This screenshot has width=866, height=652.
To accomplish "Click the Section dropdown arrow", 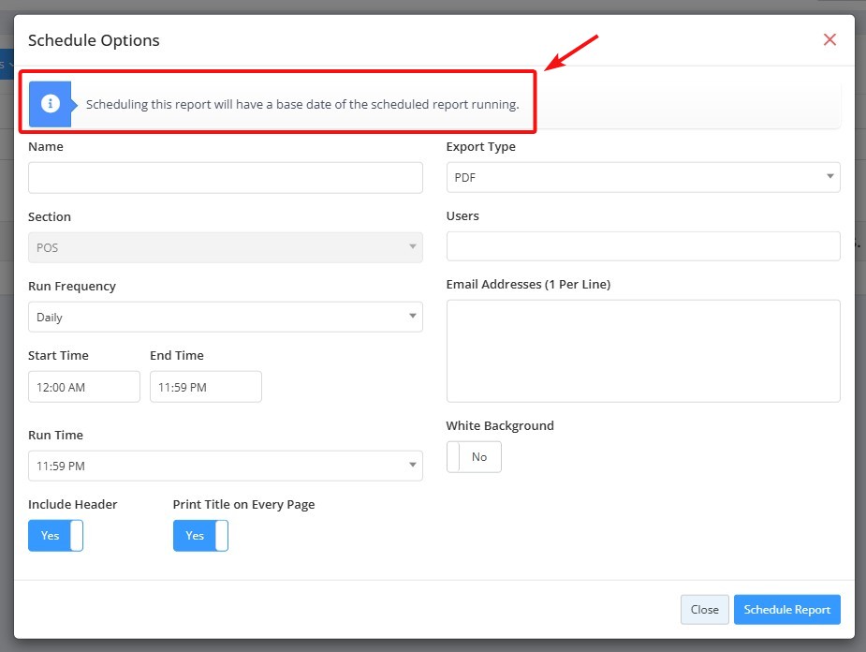I will 412,246.
